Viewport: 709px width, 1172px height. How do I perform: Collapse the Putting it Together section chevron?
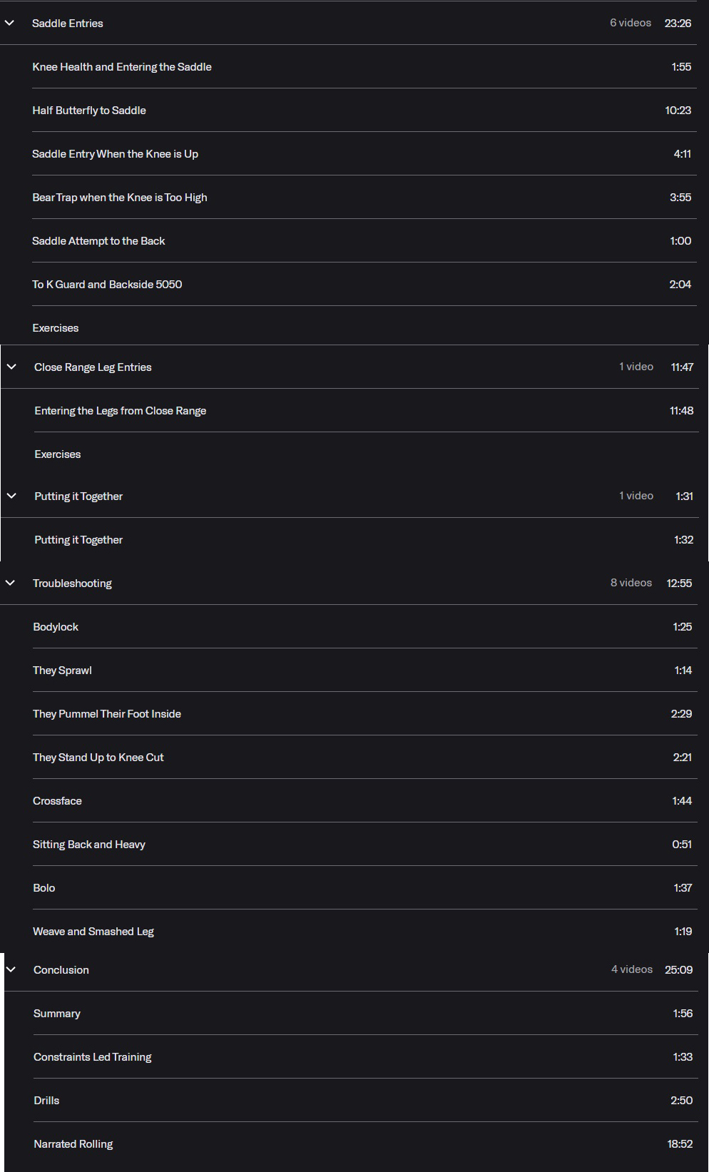click(x=11, y=496)
